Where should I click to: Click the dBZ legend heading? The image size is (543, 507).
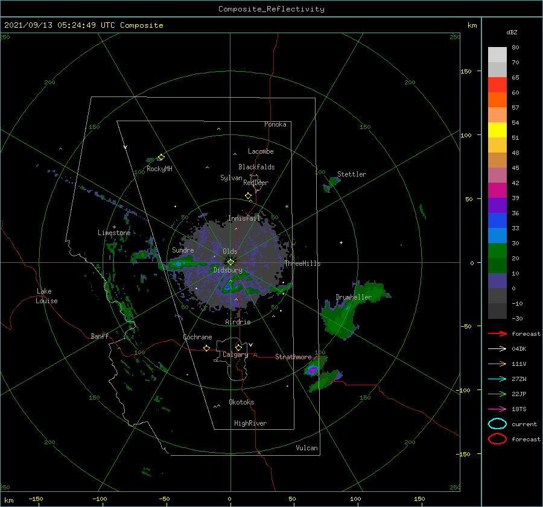pyautogui.click(x=512, y=32)
